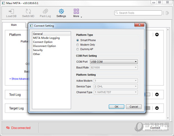This screenshot has height=136, width=174.
Task: Open the Baud Rate dropdown
Action: tap(114, 68)
